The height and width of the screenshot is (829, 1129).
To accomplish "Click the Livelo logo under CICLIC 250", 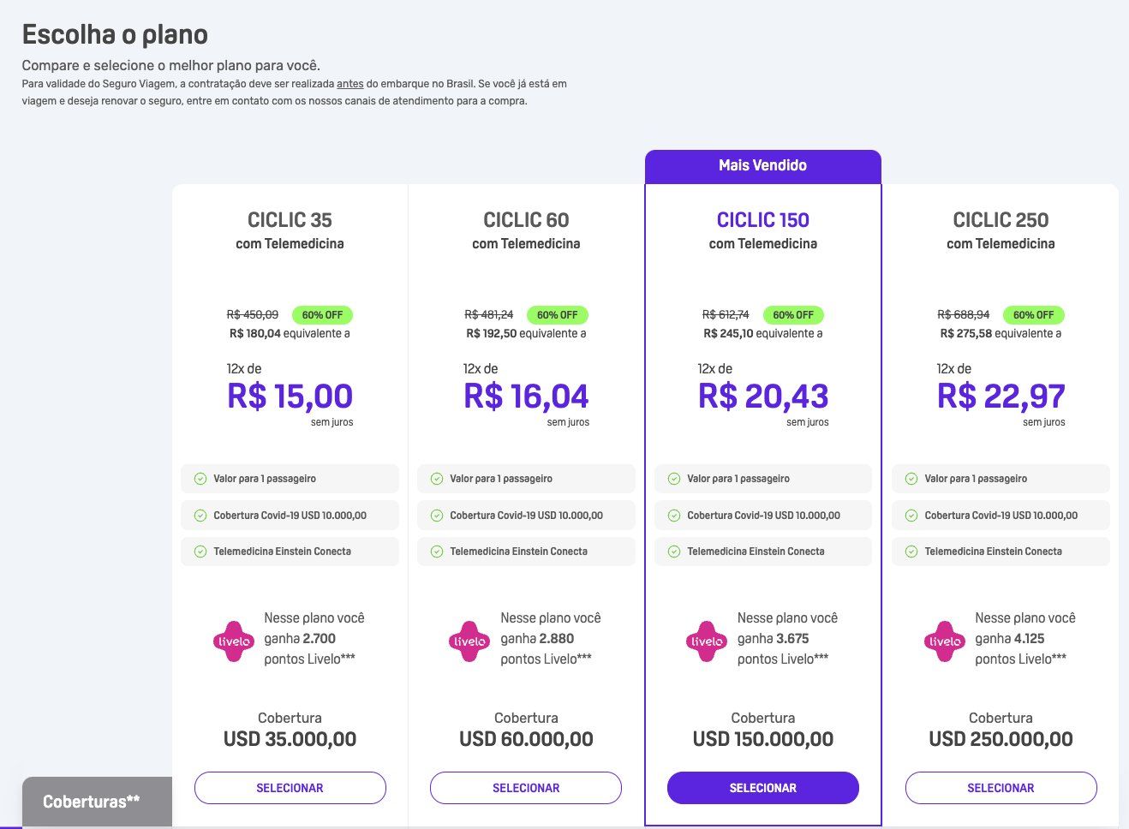I will pyautogui.click(x=945, y=641).
